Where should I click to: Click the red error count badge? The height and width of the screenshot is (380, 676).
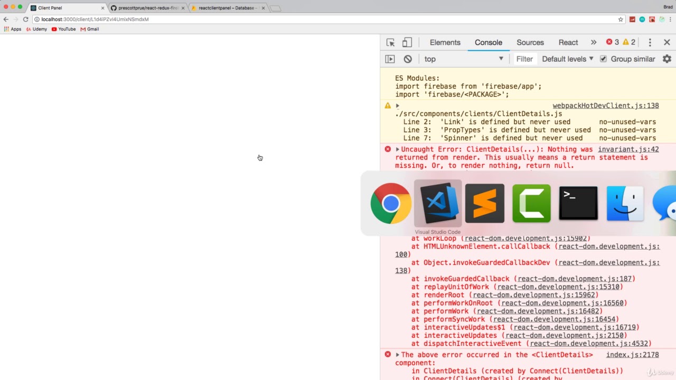pos(613,42)
